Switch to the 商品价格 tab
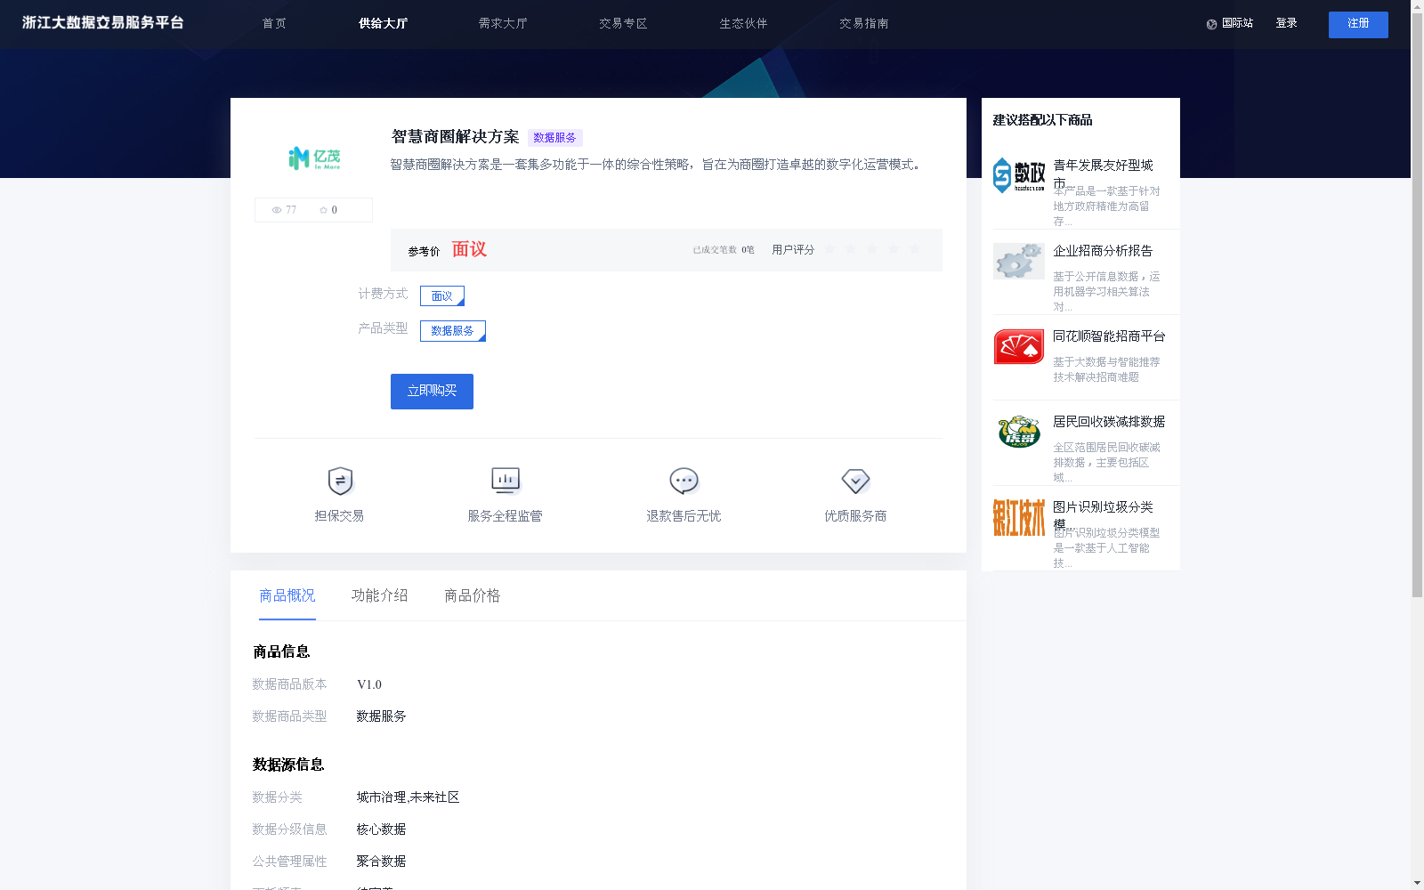Image resolution: width=1424 pixels, height=890 pixels. (x=473, y=595)
